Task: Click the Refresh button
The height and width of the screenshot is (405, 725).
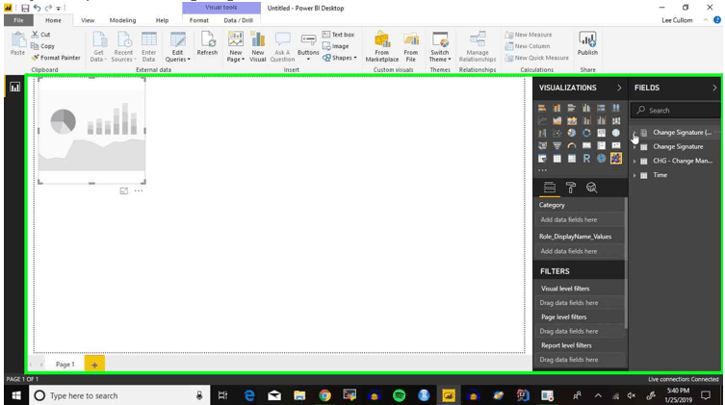Action: [x=207, y=44]
